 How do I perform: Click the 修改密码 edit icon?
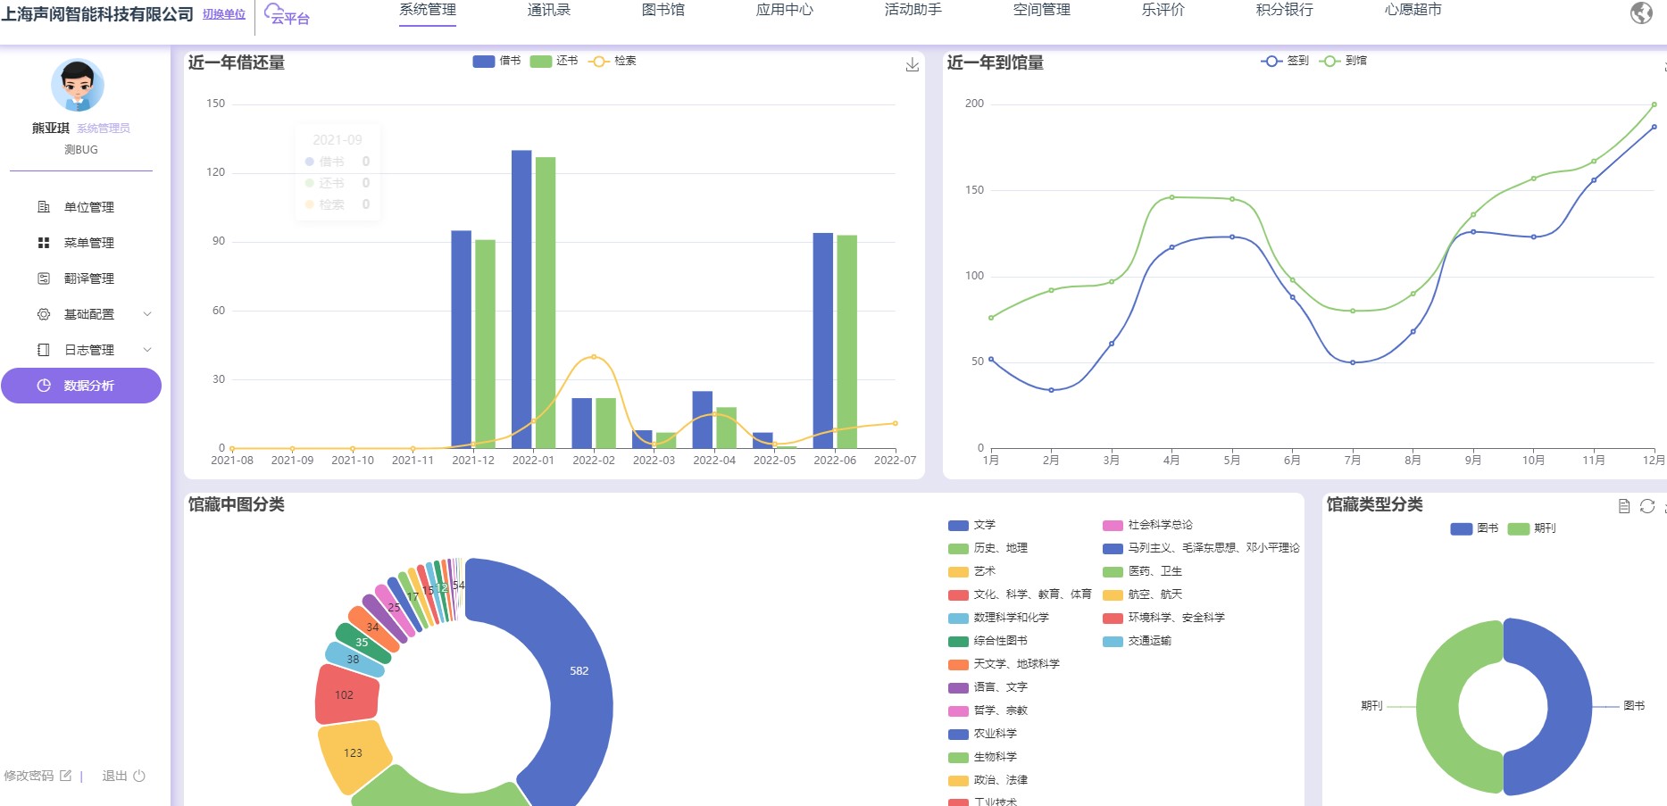coord(65,776)
